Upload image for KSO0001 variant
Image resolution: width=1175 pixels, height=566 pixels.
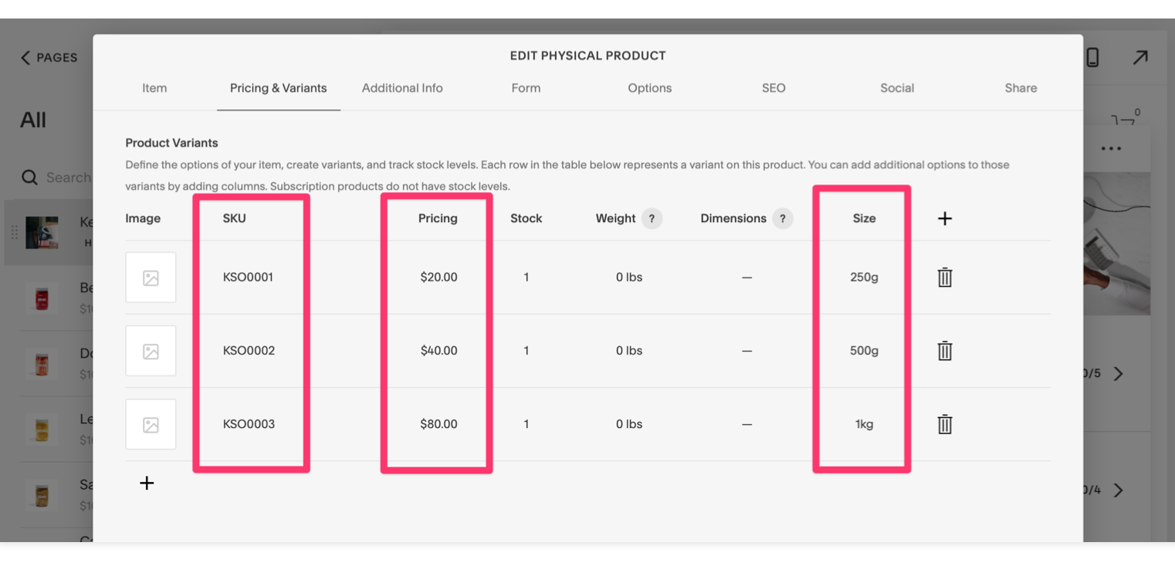click(x=151, y=278)
